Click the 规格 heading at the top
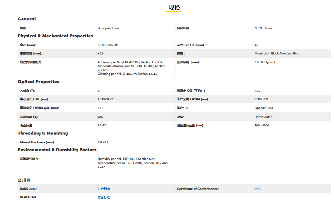This screenshot has height=205, width=334. pos(174,8)
